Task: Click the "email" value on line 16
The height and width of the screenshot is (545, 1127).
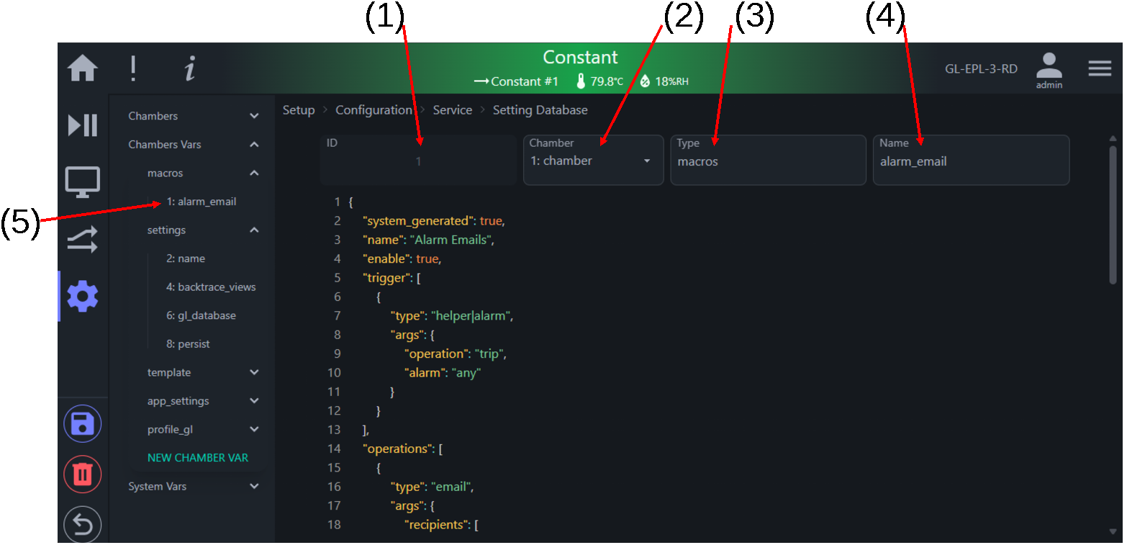Action: click(451, 487)
